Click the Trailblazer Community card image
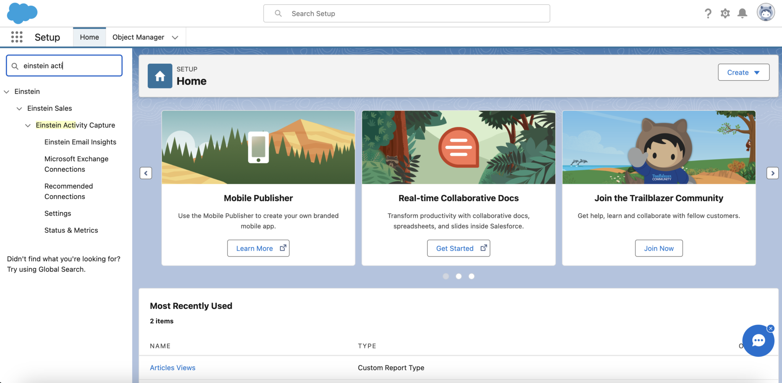The height and width of the screenshot is (383, 782). [659, 147]
